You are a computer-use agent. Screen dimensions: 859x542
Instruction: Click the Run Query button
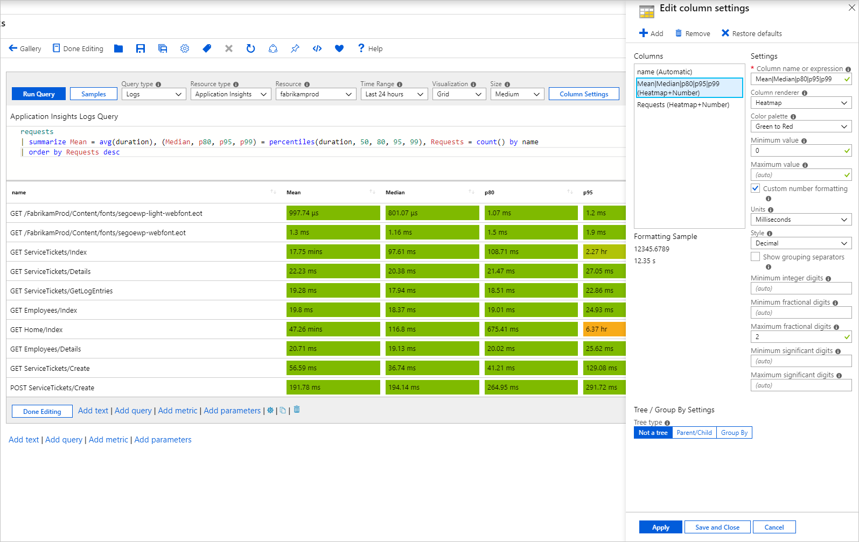(x=39, y=94)
